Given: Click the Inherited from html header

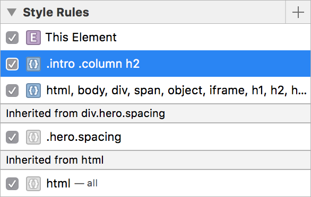Looking at the screenshot, I should tap(155, 160).
